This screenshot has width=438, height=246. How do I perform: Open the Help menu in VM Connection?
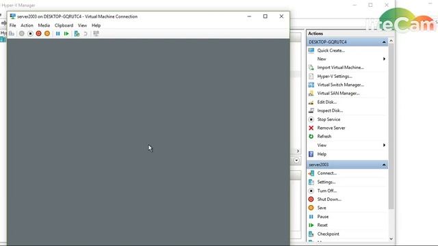point(96,25)
